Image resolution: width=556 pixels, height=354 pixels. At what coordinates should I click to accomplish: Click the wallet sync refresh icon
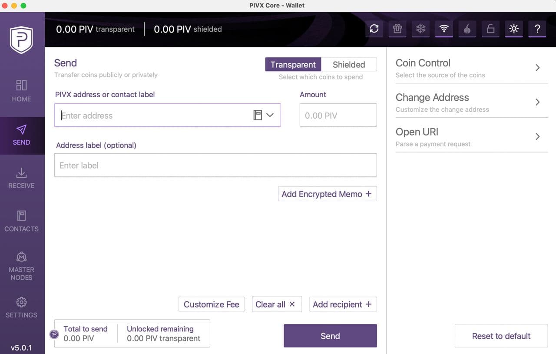pyautogui.click(x=374, y=29)
